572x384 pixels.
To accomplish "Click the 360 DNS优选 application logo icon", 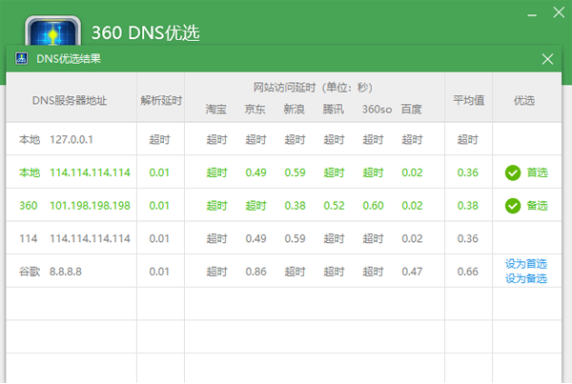I will pos(52,30).
